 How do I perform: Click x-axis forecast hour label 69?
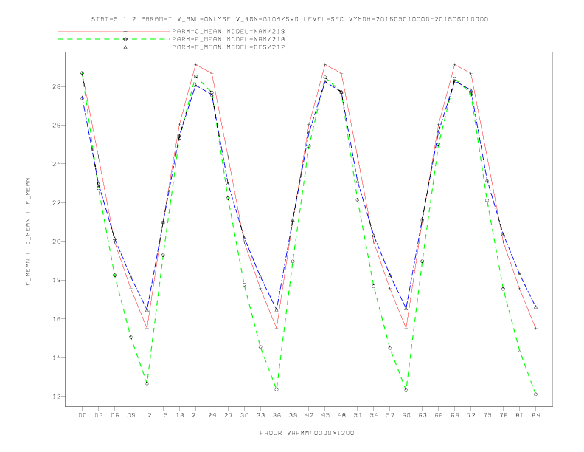[x=455, y=415]
